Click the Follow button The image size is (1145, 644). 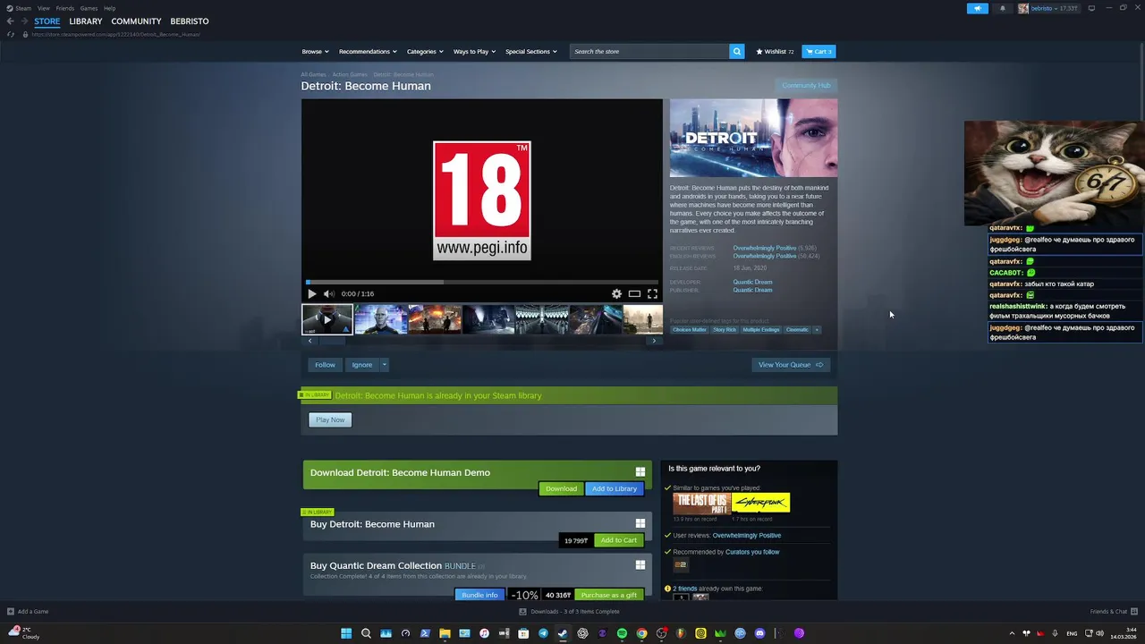click(325, 365)
